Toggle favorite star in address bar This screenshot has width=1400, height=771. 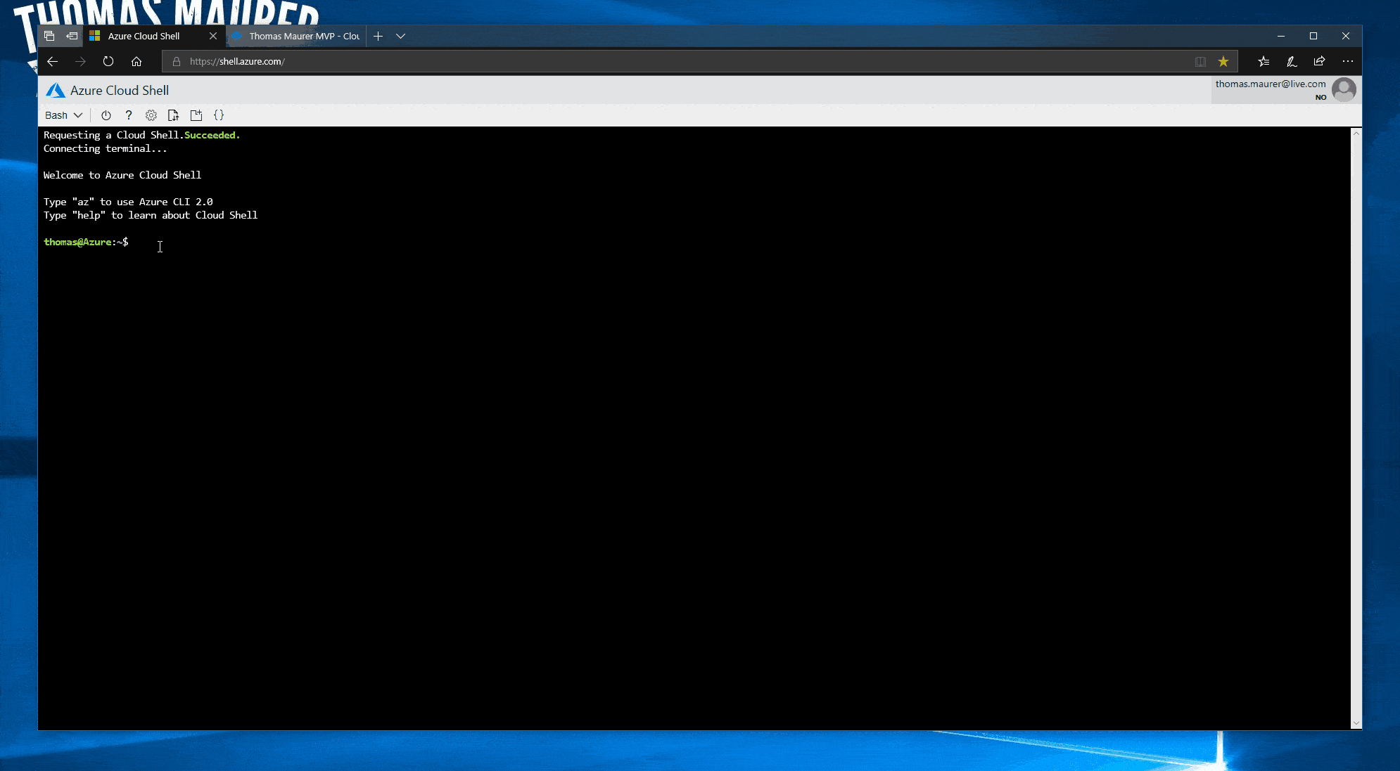(x=1223, y=62)
